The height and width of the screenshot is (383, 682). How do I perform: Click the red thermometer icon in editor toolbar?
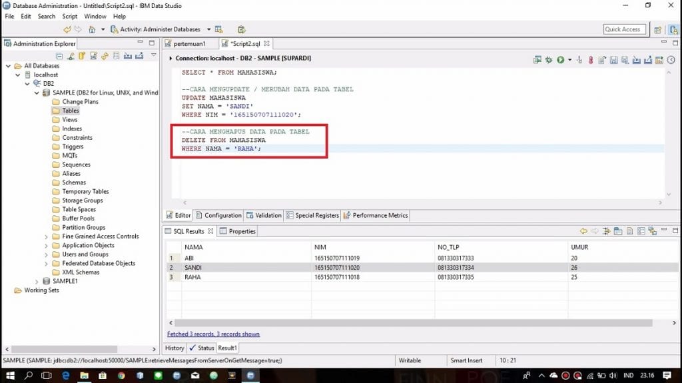pos(590,60)
